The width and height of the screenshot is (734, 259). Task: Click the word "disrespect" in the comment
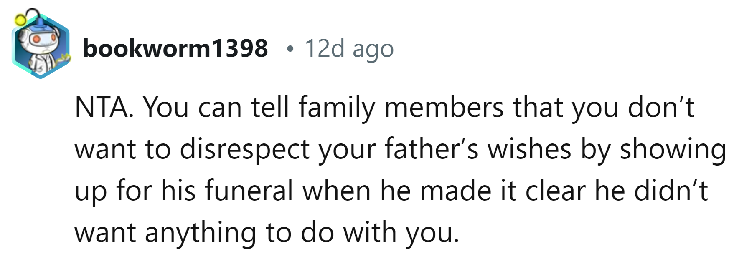click(245, 149)
